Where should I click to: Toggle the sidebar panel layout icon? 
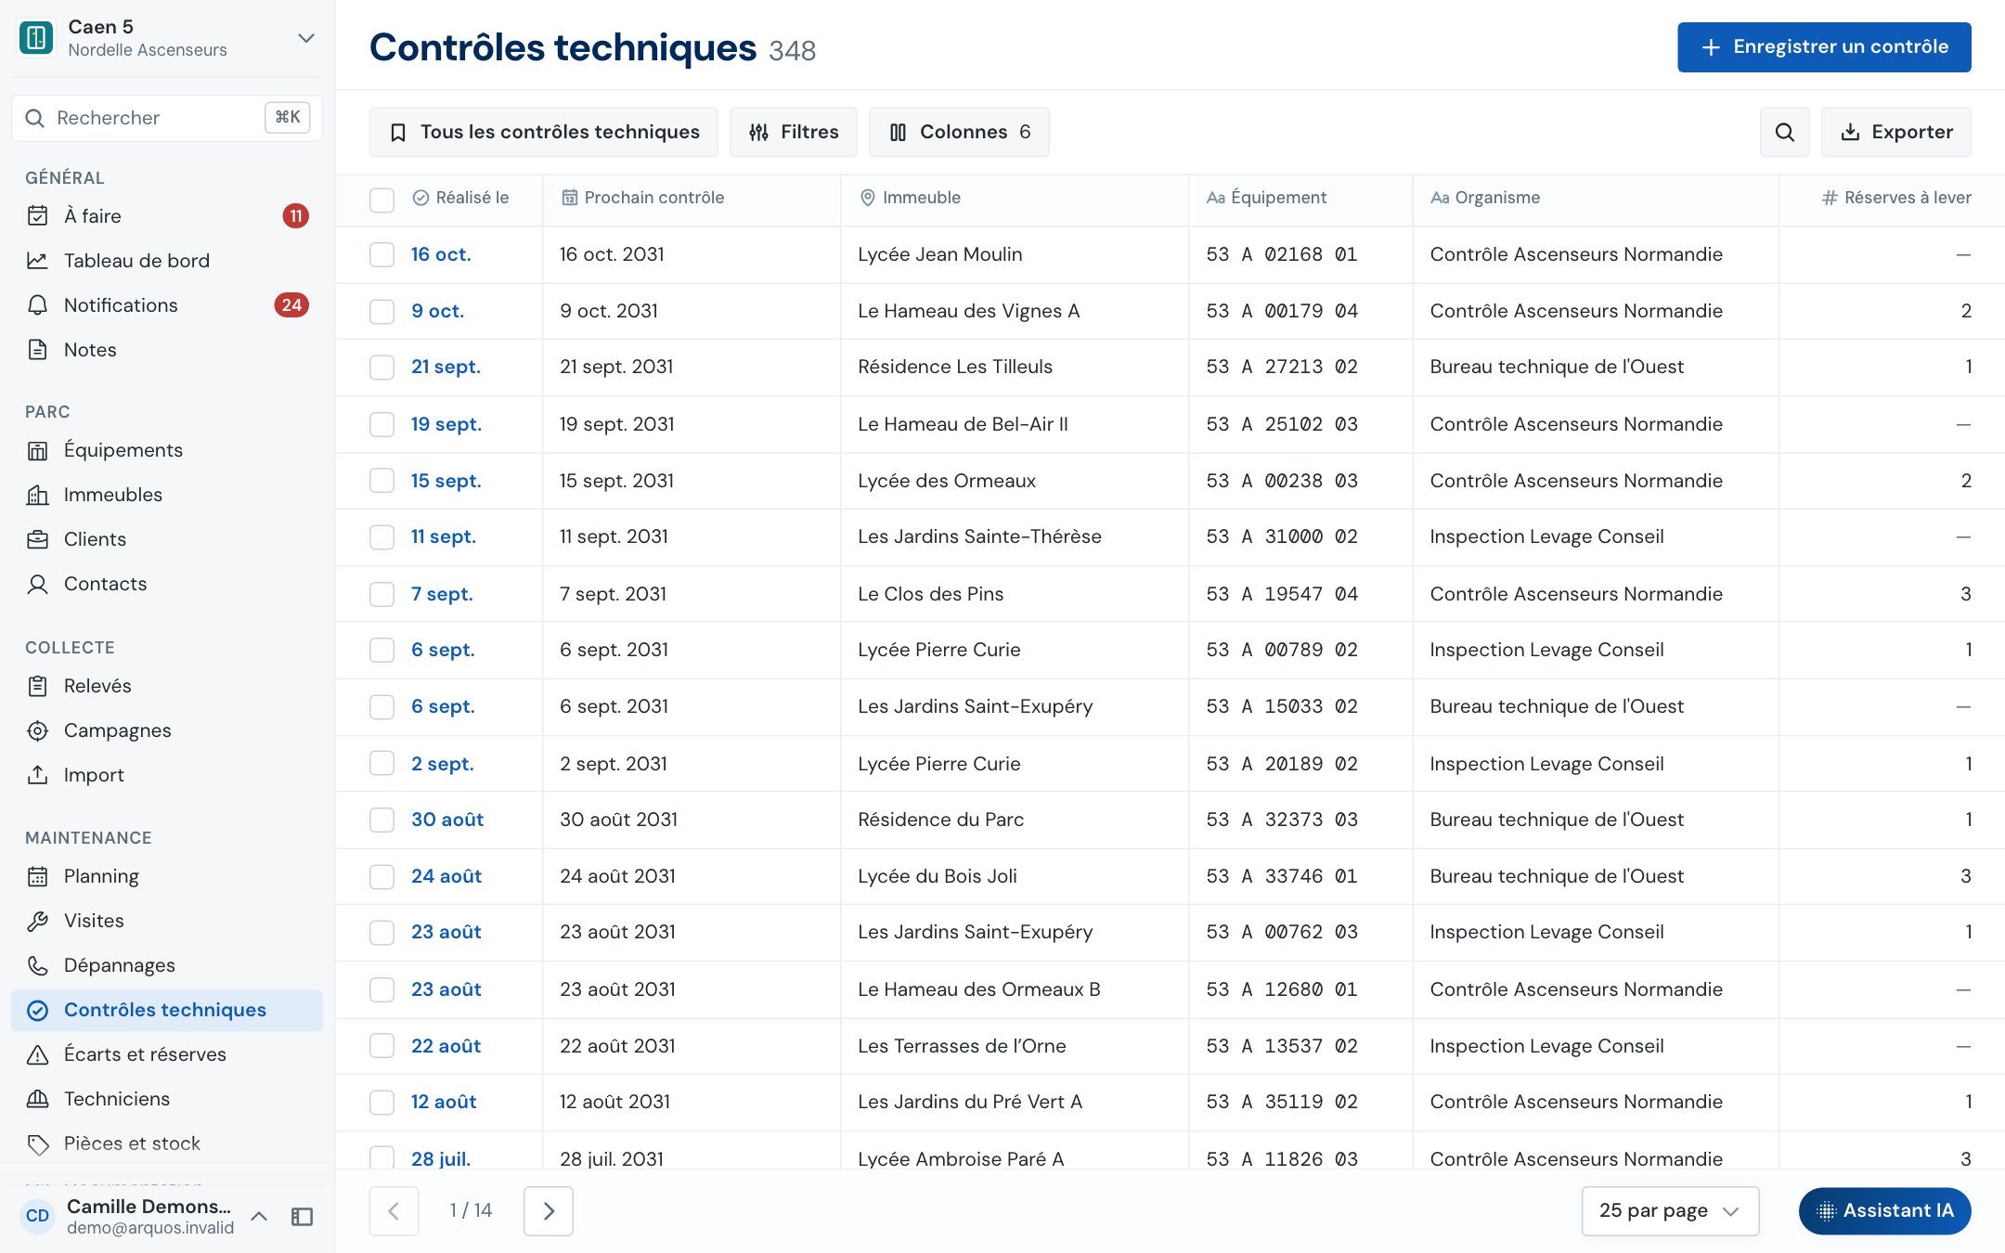pos(302,1216)
